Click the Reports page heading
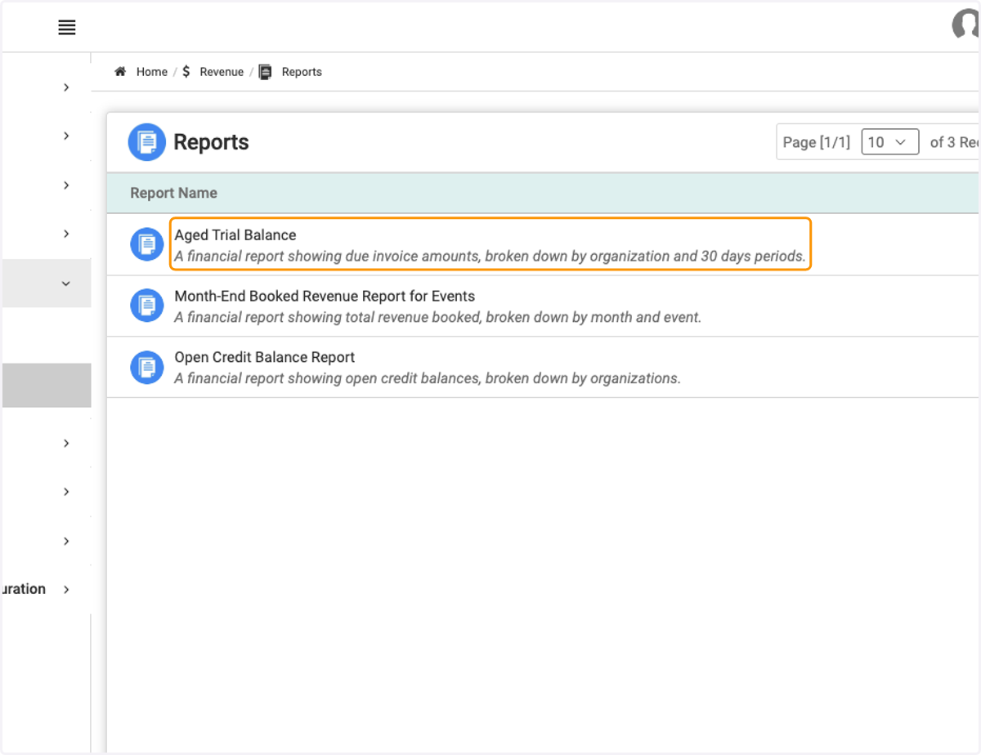 (x=211, y=142)
